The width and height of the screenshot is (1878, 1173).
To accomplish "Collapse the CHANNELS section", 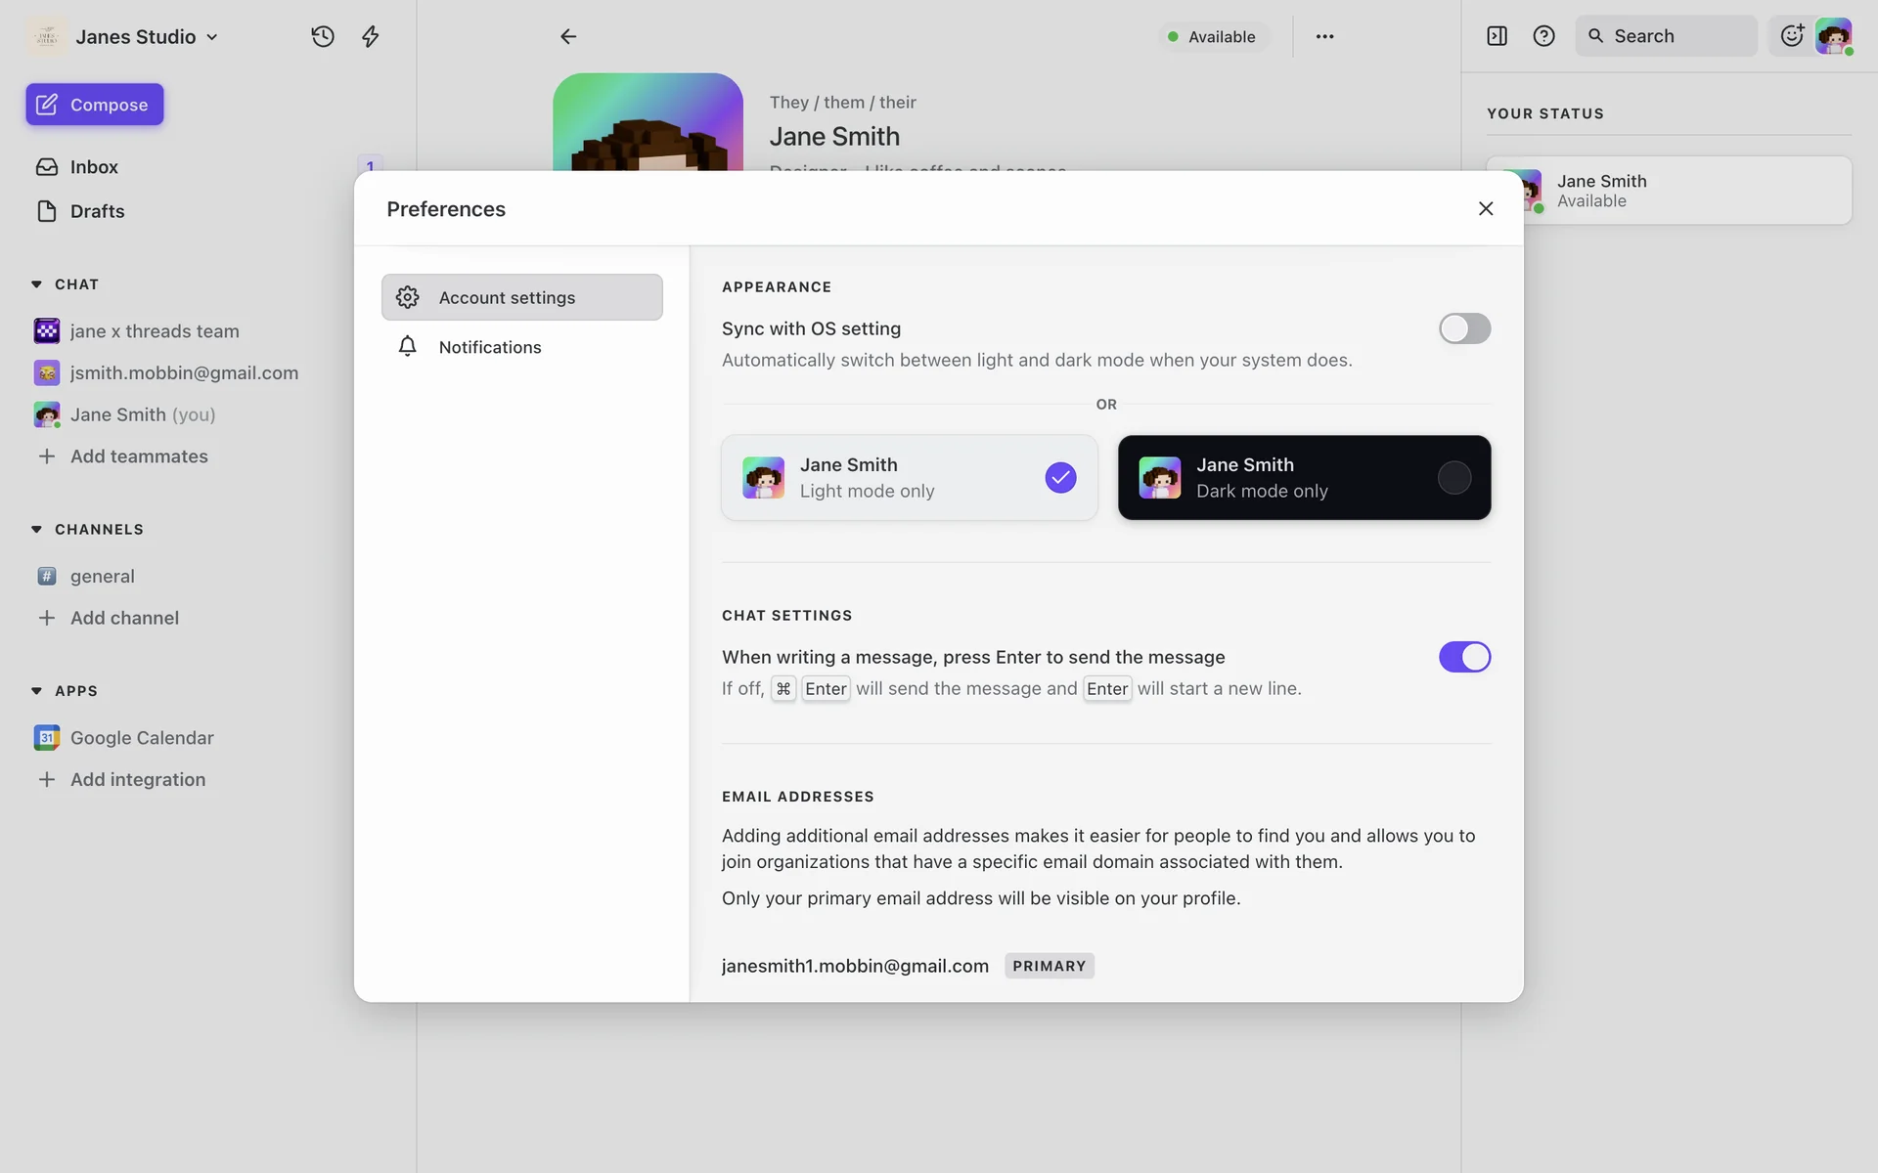I will pyautogui.click(x=36, y=529).
